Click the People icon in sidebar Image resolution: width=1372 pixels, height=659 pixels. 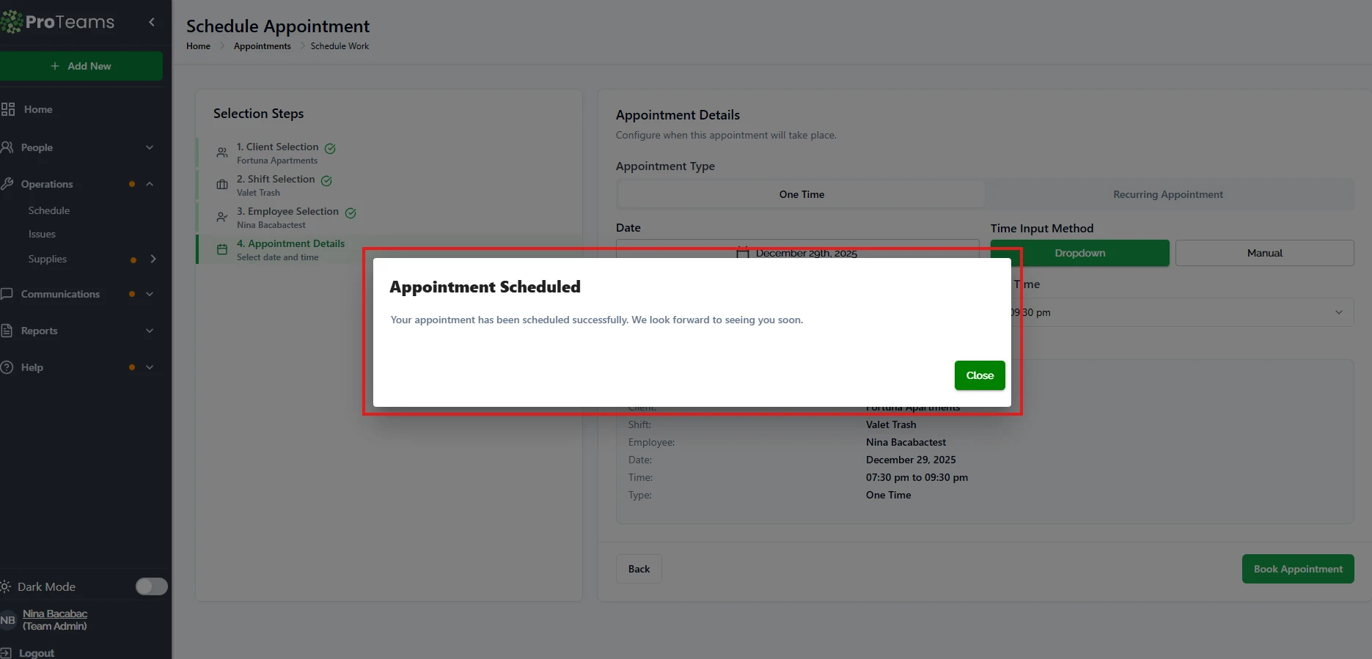point(7,147)
